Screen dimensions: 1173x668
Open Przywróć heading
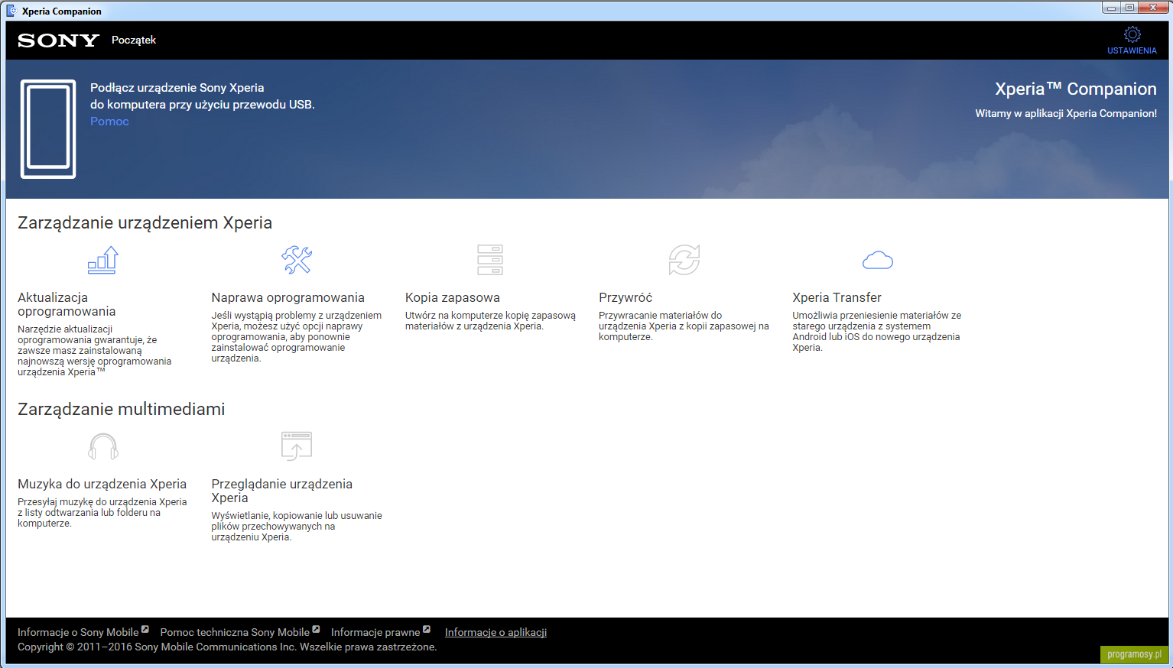pos(625,297)
